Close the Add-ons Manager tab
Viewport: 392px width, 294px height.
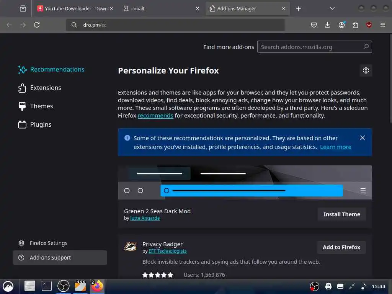tap(284, 8)
